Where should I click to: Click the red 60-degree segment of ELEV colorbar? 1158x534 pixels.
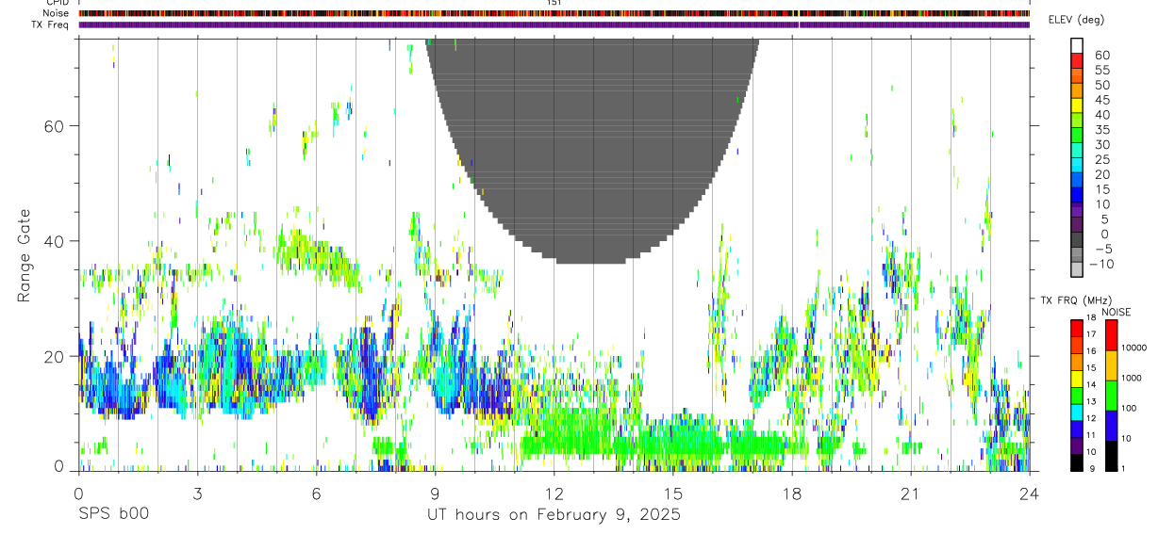1077,61
